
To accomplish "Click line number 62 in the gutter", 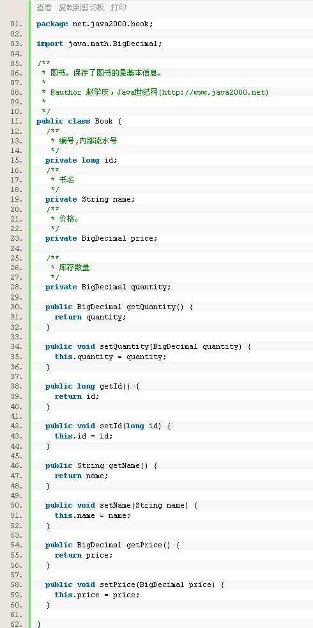I will pyautogui.click(x=17, y=624).
